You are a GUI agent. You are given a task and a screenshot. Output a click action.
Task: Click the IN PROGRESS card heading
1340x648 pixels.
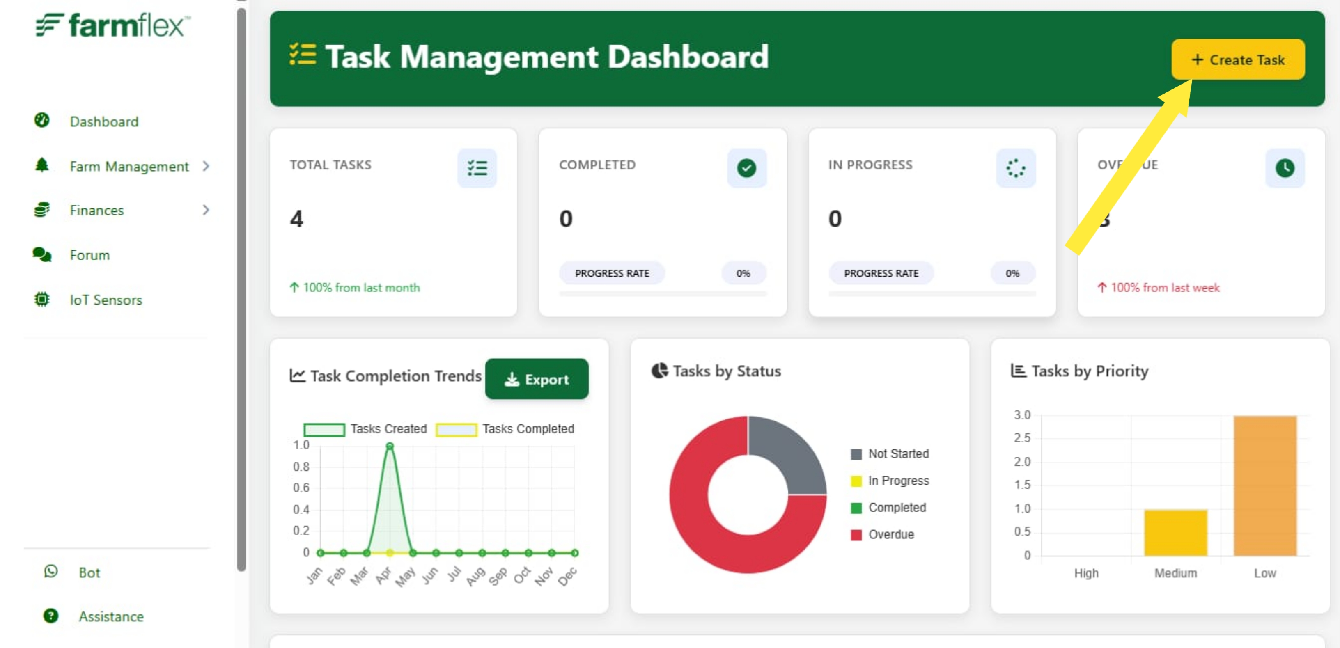tap(870, 164)
